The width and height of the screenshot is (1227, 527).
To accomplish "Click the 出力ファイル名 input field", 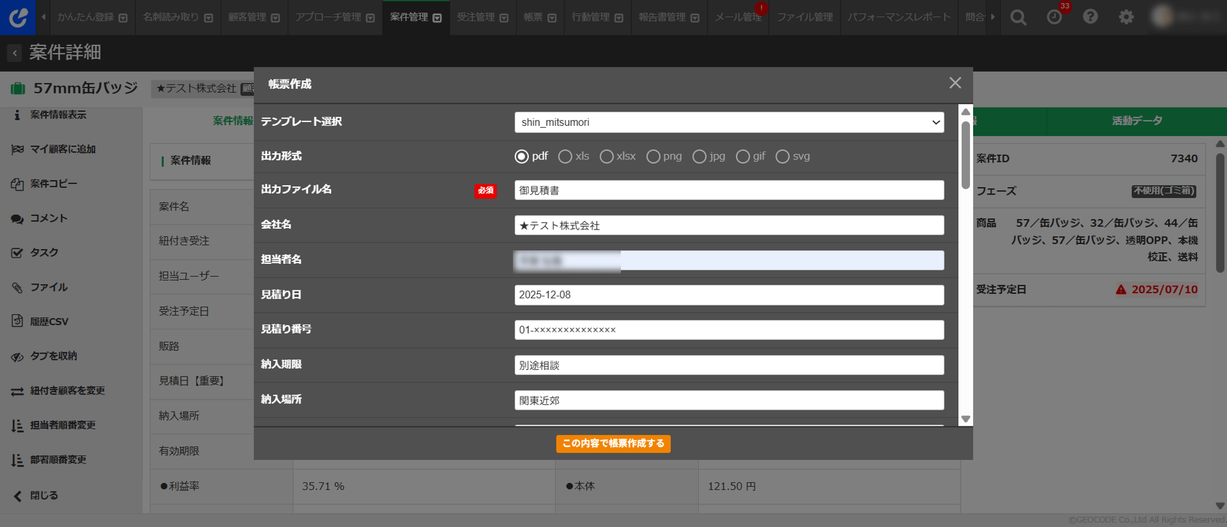I will (729, 190).
